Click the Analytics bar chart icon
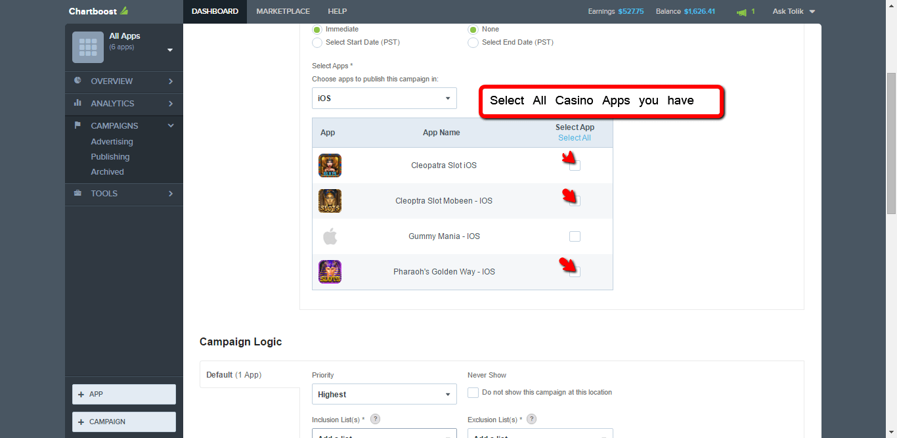 tap(78, 103)
